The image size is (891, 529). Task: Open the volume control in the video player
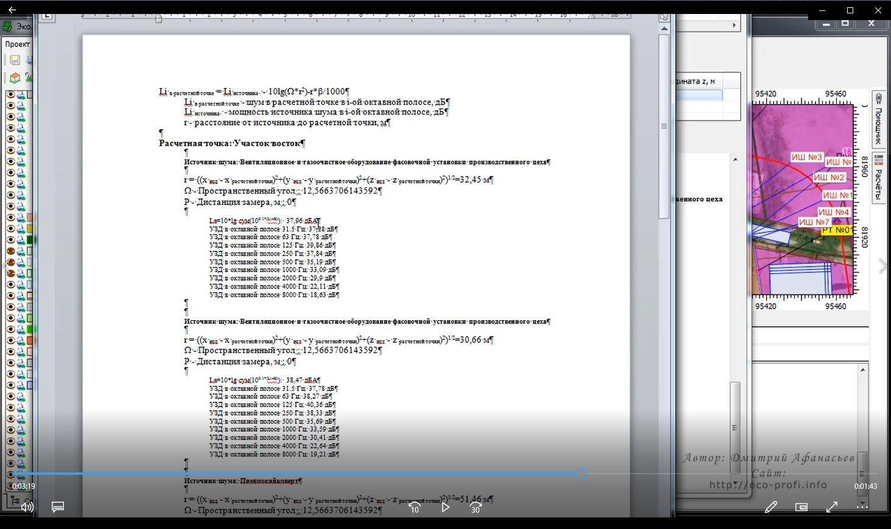(x=27, y=506)
